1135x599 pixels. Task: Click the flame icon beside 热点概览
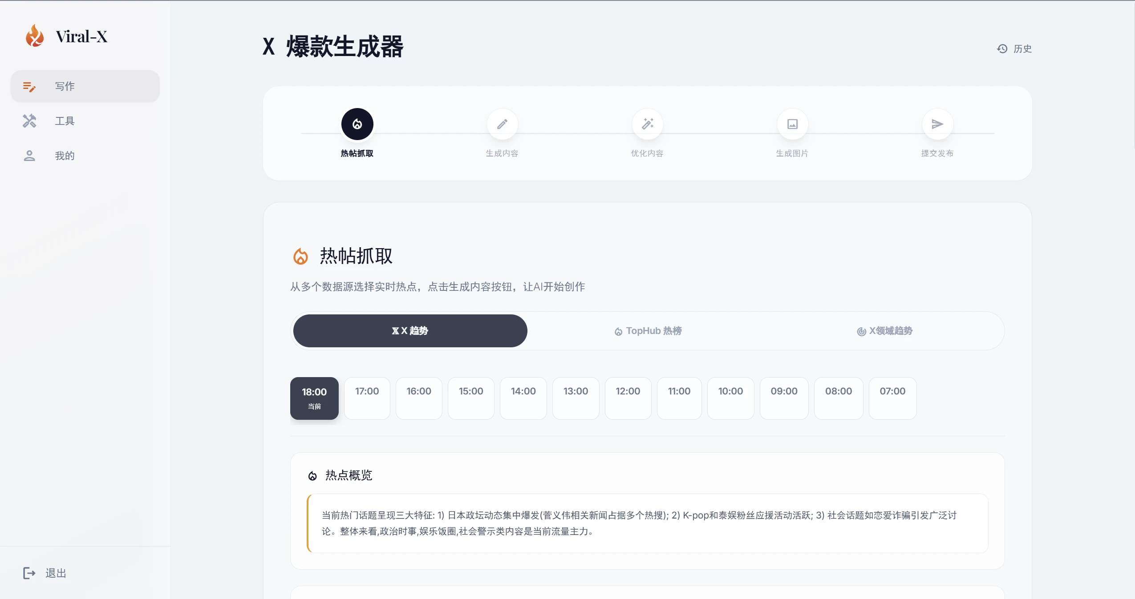tap(312, 476)
